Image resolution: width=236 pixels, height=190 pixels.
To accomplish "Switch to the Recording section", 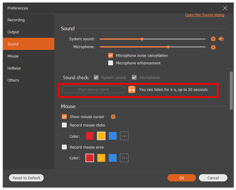I will click(29, 20).
